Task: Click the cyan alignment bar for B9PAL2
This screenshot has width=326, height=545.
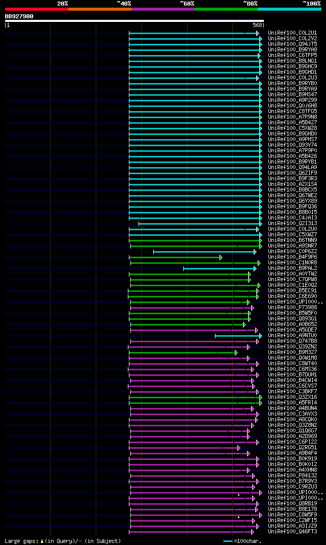Action: point(220,268)
